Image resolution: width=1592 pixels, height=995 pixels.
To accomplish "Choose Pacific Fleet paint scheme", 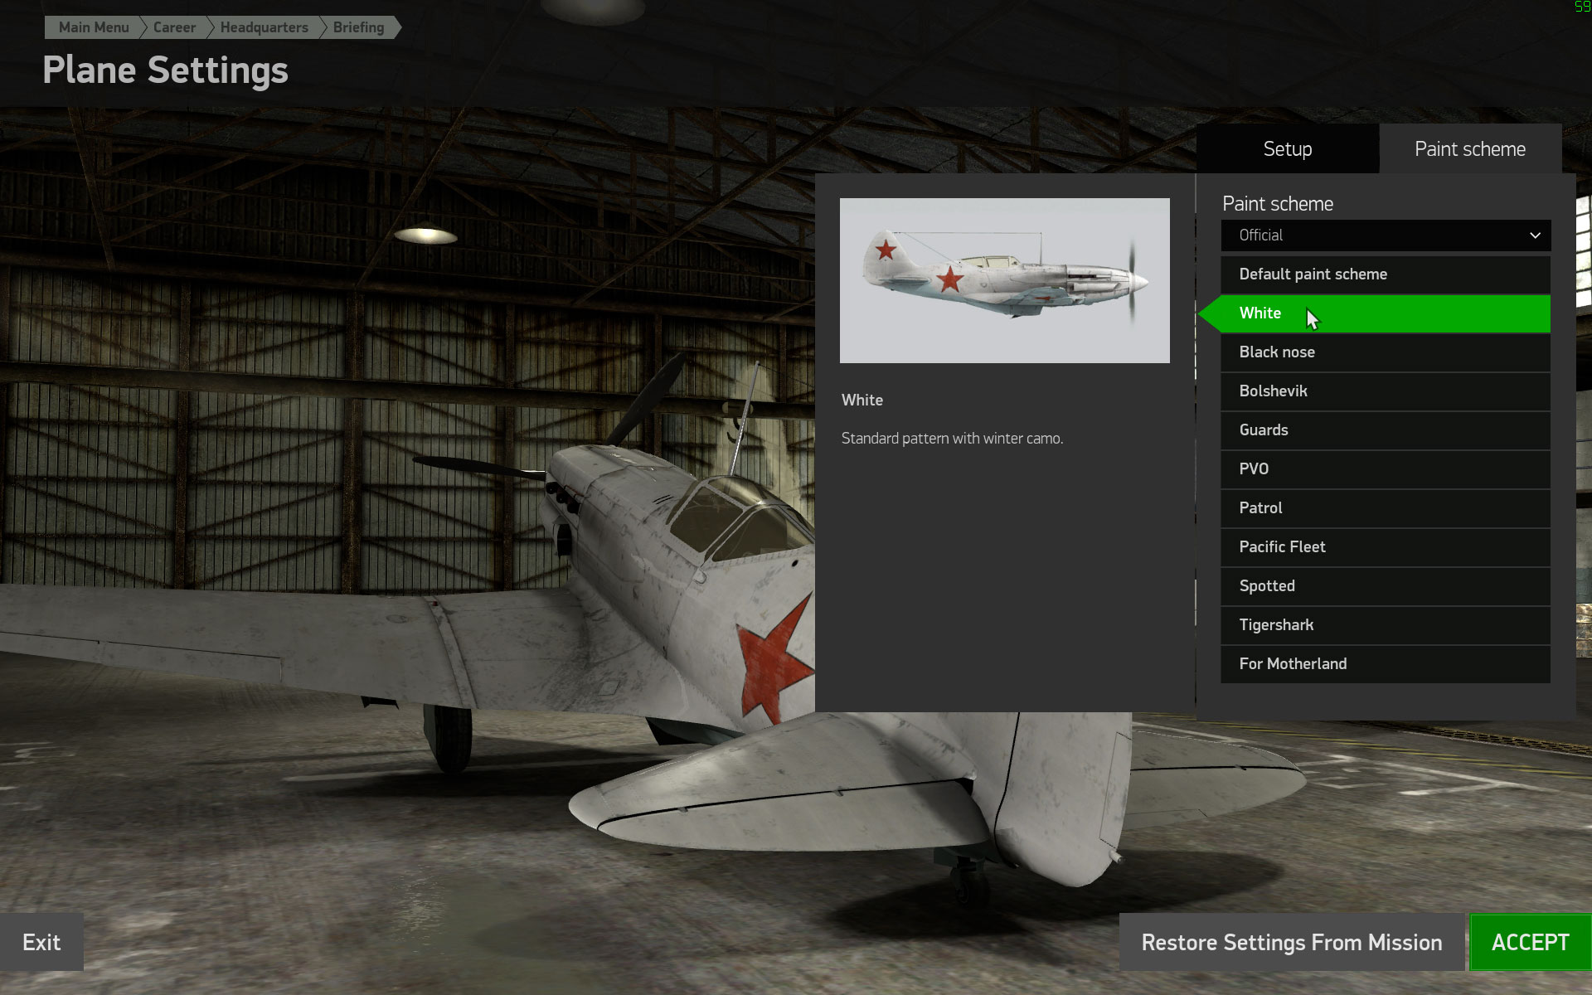I will click(x=1386, y=547).
